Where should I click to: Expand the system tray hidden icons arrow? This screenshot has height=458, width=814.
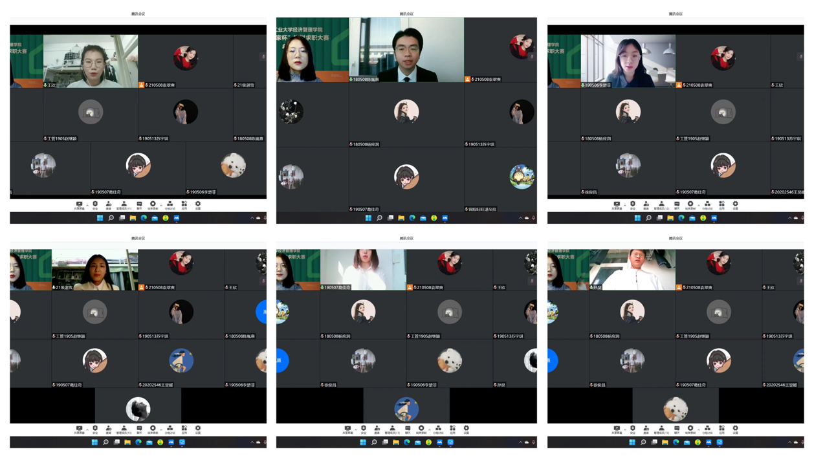[252, 217]
